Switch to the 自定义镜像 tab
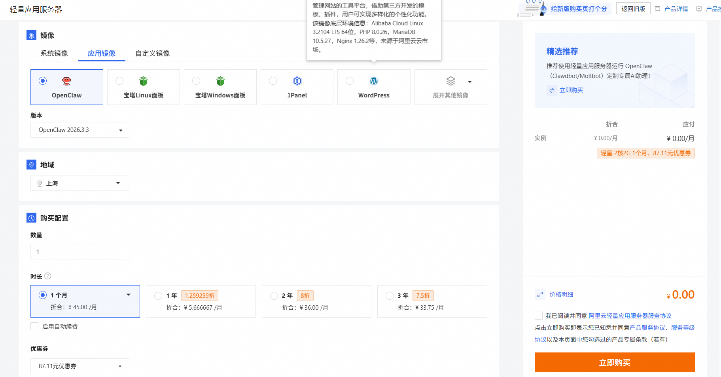Image resolution: width=721 pixels, height=377 pixels. (x=153, y=53)
